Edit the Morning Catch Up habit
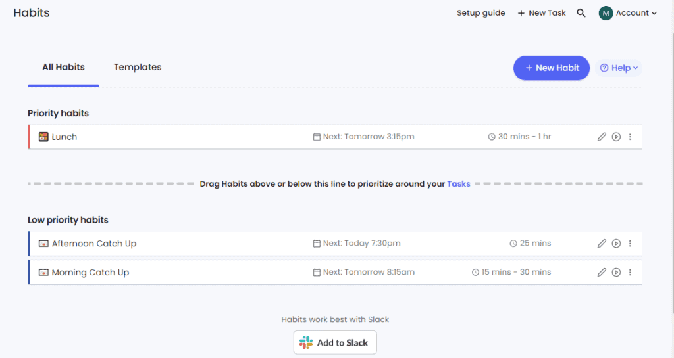 click(x=602, y=272)
